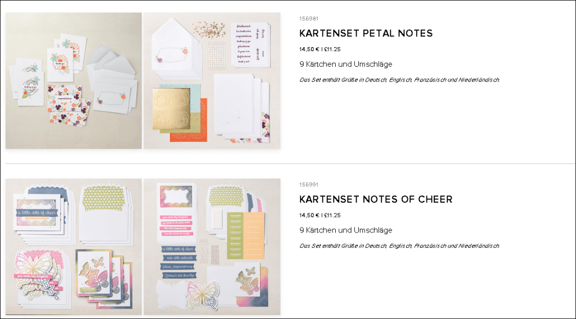Click '9 Kärtchen und Umschläge' under Petal Notes

pos(346,64)
